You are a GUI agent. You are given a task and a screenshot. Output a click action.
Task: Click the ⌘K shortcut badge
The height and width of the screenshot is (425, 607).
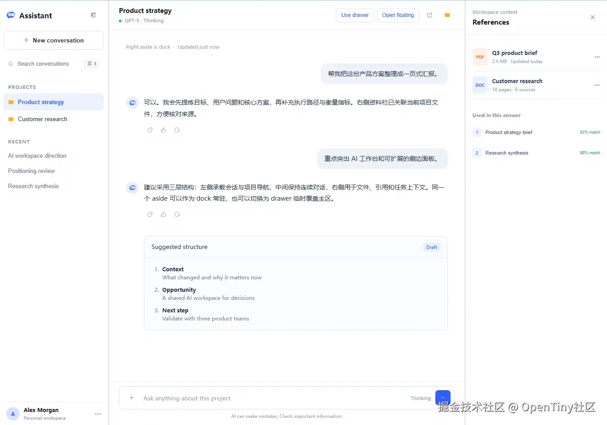[x=92, y=64]
